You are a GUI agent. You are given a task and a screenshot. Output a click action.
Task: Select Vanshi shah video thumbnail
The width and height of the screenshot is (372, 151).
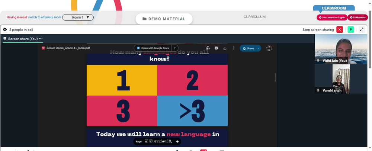pos(341,79)
